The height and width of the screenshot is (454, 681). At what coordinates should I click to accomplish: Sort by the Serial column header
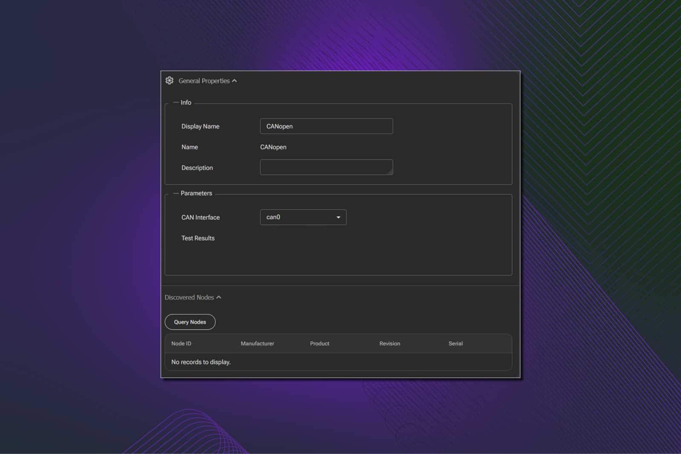[x=456, y=343]
